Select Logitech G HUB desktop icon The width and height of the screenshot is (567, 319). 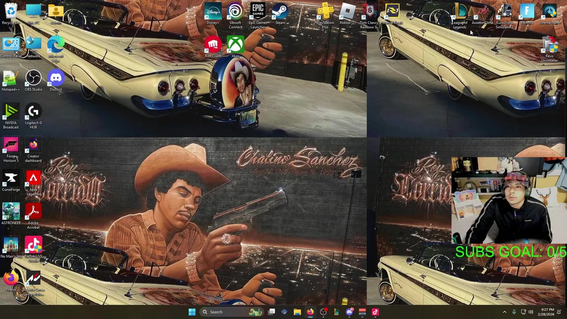(x=33, y=117)
